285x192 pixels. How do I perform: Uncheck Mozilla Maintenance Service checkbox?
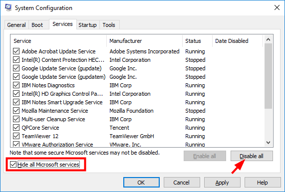point(16,111)
